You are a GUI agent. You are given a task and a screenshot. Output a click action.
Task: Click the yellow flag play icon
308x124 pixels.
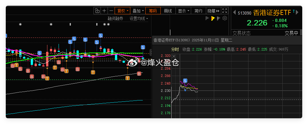click(x=213, y=18)
